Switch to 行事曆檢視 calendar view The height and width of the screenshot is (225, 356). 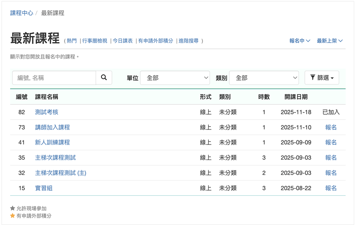point(95,41)
